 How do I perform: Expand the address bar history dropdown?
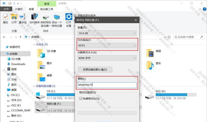[166, 37]
